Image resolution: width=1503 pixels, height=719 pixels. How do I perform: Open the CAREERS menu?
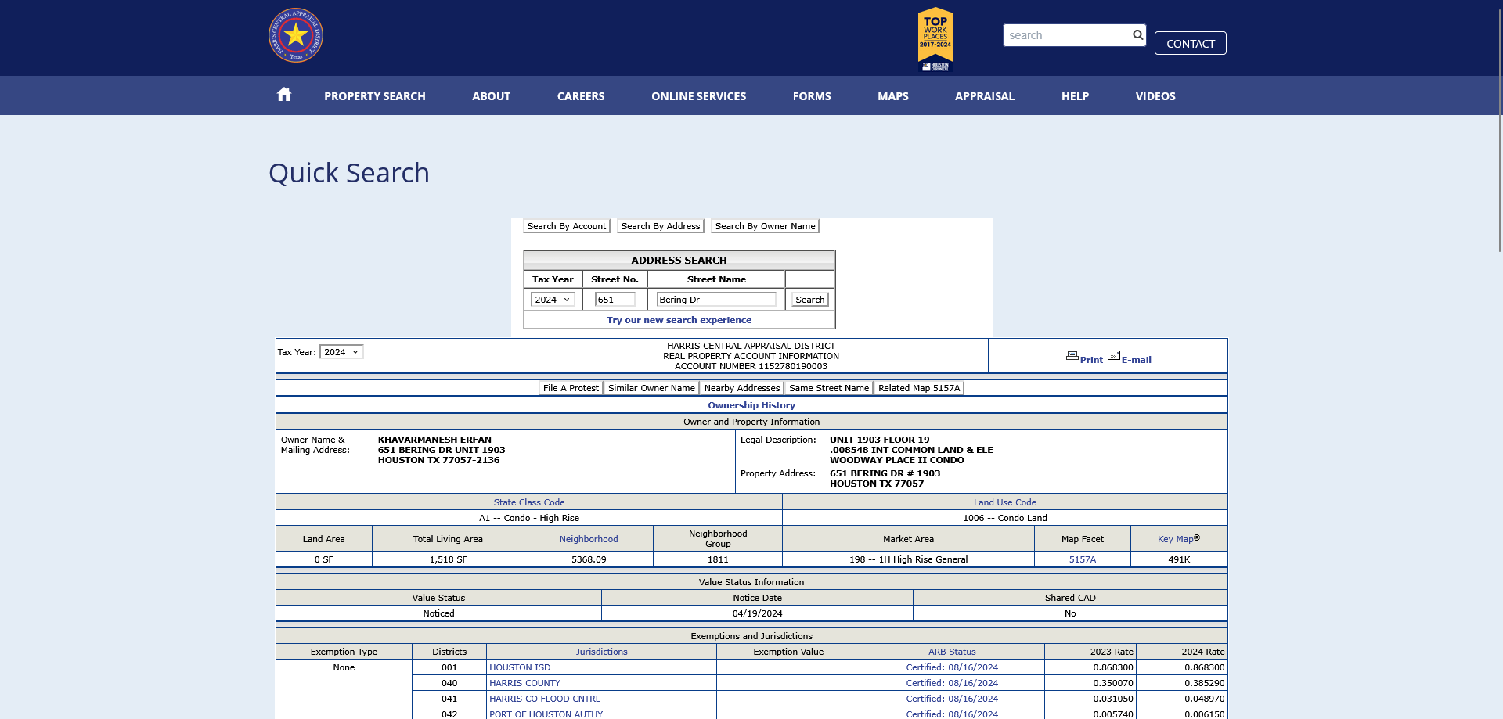[581, 96]
